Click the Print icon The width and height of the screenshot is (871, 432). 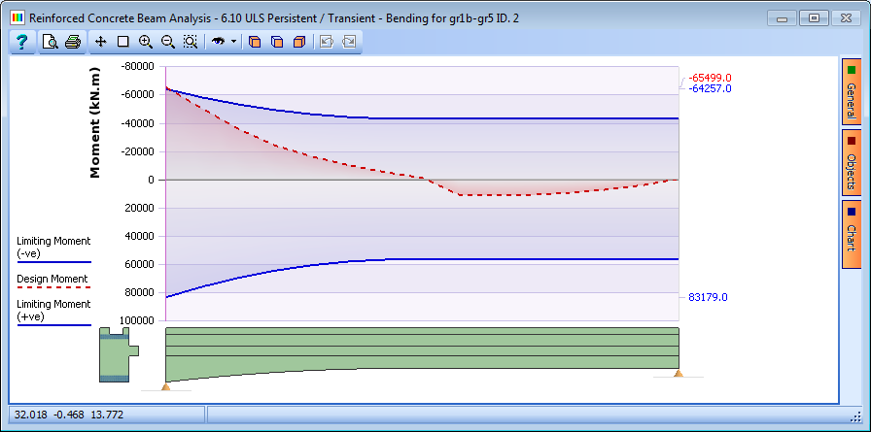(73, 42)
